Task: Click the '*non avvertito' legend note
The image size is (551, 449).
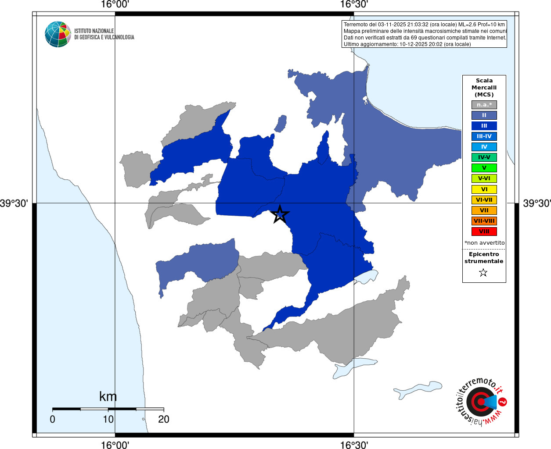Action: 484,243
